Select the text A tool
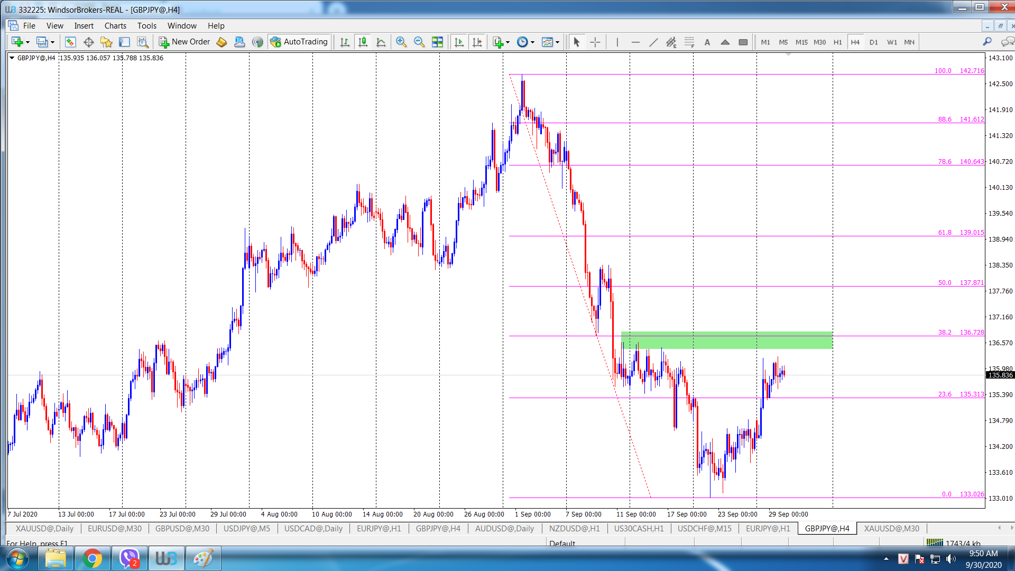Screen dimensions: 1015x571 pyautogui.click(x=707, y=42)
